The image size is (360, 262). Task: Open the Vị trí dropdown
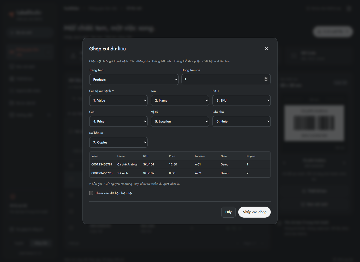coord(180,121)
